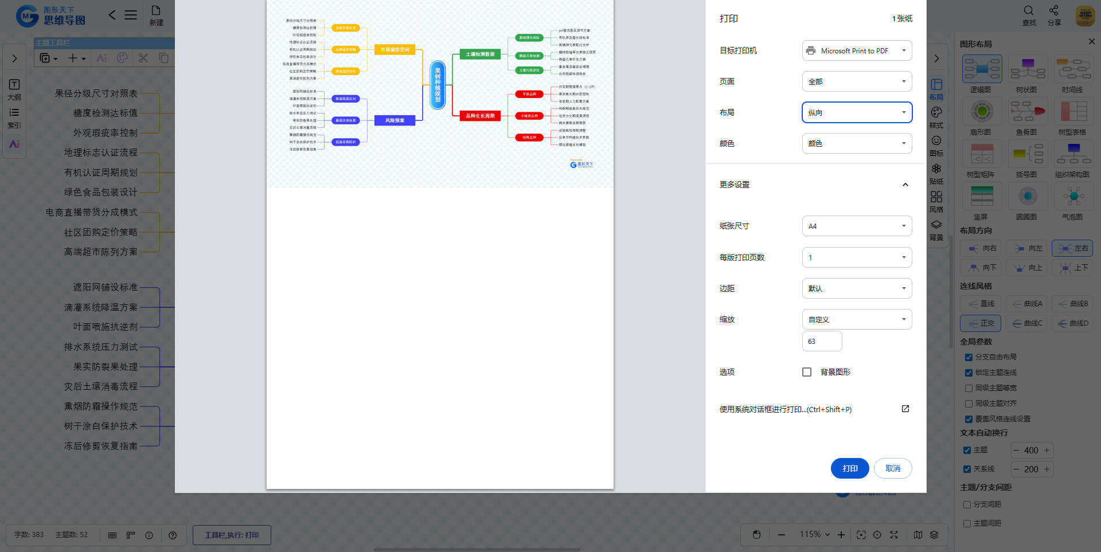Enable same-level topic alignment (同级主题对齐)
Viewport: 1101px width, 552px height.
[x=969, y=404]
